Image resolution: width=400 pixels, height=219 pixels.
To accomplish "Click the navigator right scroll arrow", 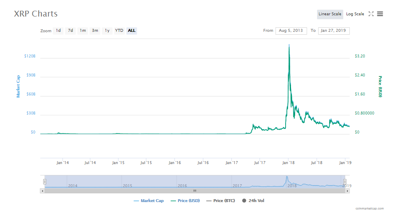I will pyautogui.click(x=347, y=191).
